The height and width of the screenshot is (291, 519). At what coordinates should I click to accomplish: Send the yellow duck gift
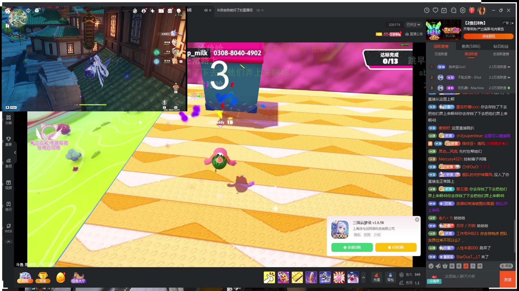283,277
